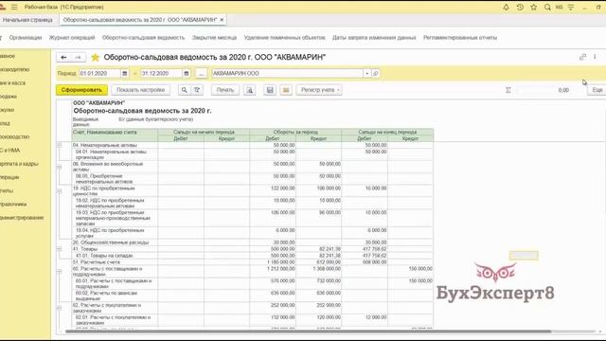The width and height of the screenshot is (606, 341).
Task: Click the period end date field 31.12.2020
Action: [x=162, y=73]
